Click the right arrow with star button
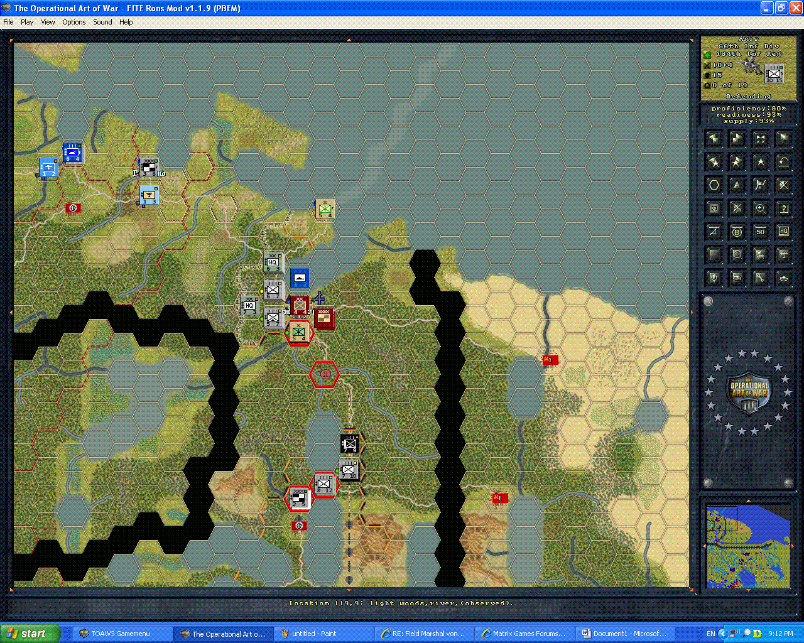The height and width of the screenshot is (643, 804). click(737, 162)
